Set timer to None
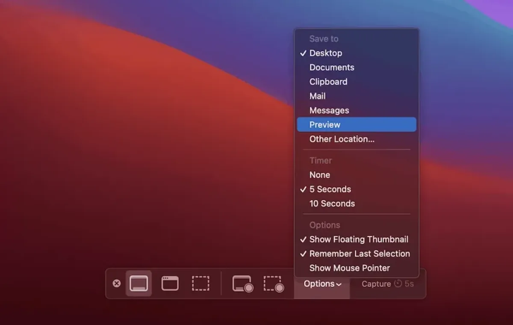This screenshot has width=513, height=325. point(319,175)
